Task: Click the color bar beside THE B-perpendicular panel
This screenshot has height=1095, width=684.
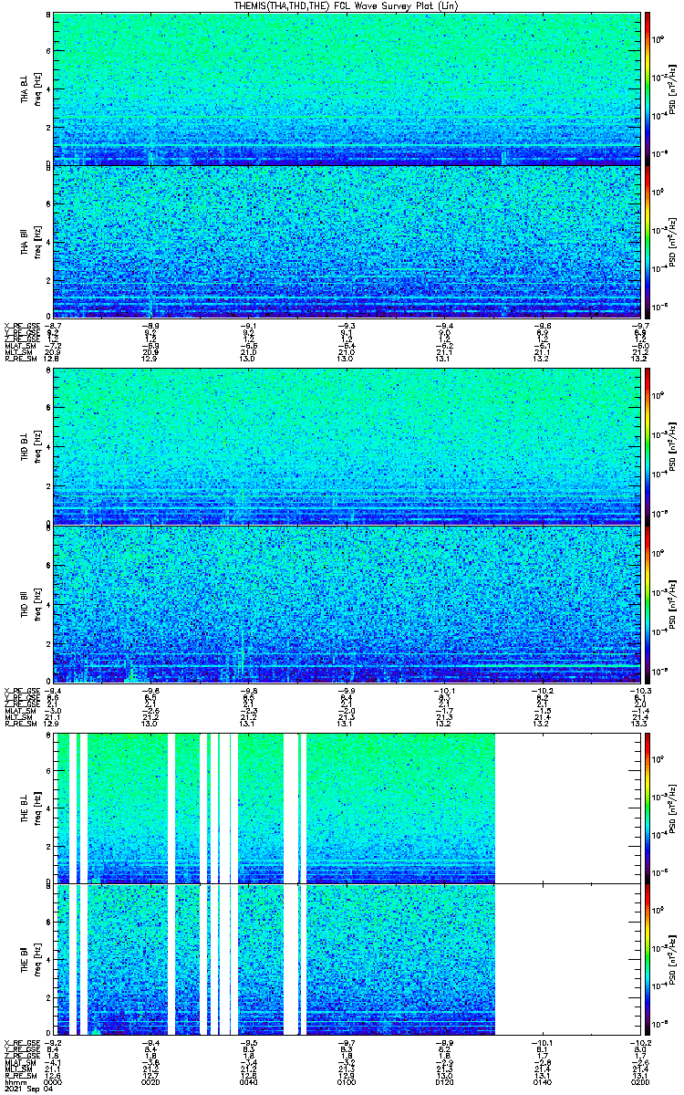Action: 647,808
